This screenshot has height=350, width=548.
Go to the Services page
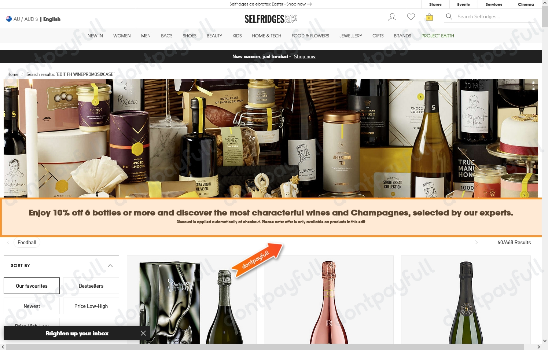coord(494,4)
